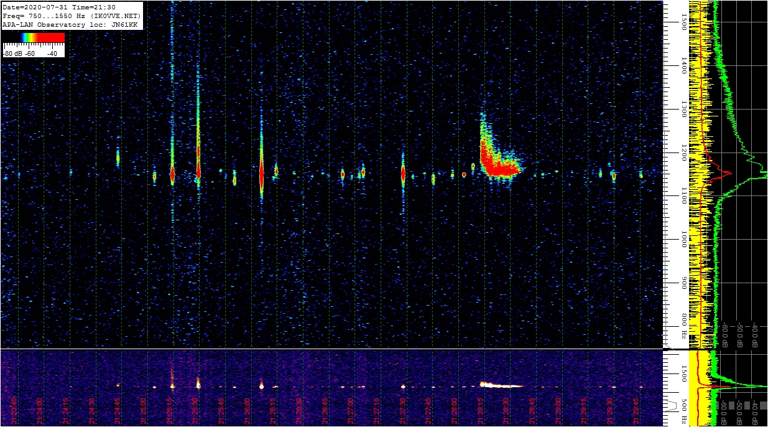
Task: Click the APA-LAN Observatory loc: JN61KK line
Action: 70,24
